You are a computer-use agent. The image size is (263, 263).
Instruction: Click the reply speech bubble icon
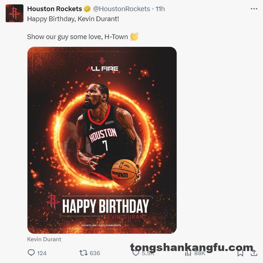coord(31,253)
